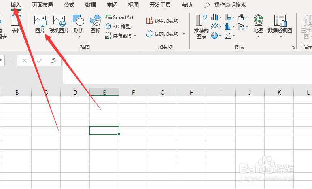Open 推荐的图表 recommended charts

tap(202, 27)
